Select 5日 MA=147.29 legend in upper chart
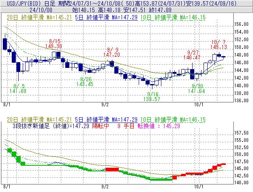The height and width of the screenshot is (192, 253). coord(106,17)
